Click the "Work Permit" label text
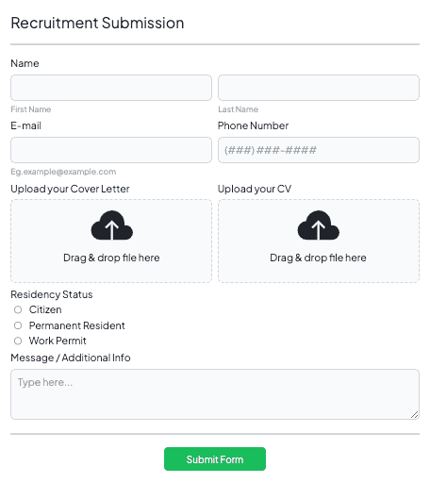Screen dimensions: 430x483 pos(58,341)
